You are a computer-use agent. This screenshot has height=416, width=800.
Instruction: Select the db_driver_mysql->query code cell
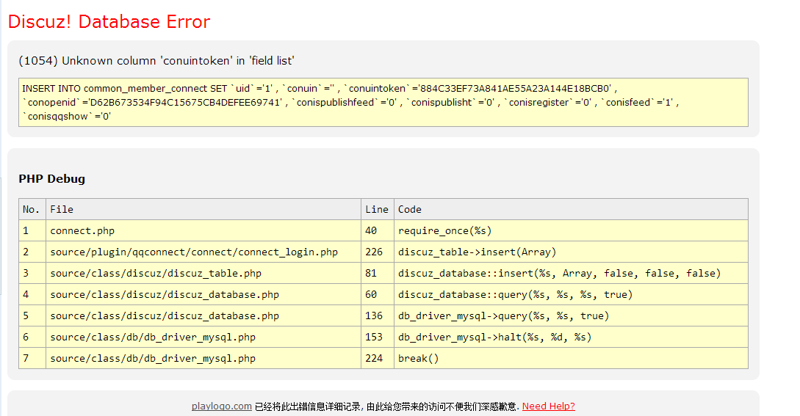(x=503, y=315)
